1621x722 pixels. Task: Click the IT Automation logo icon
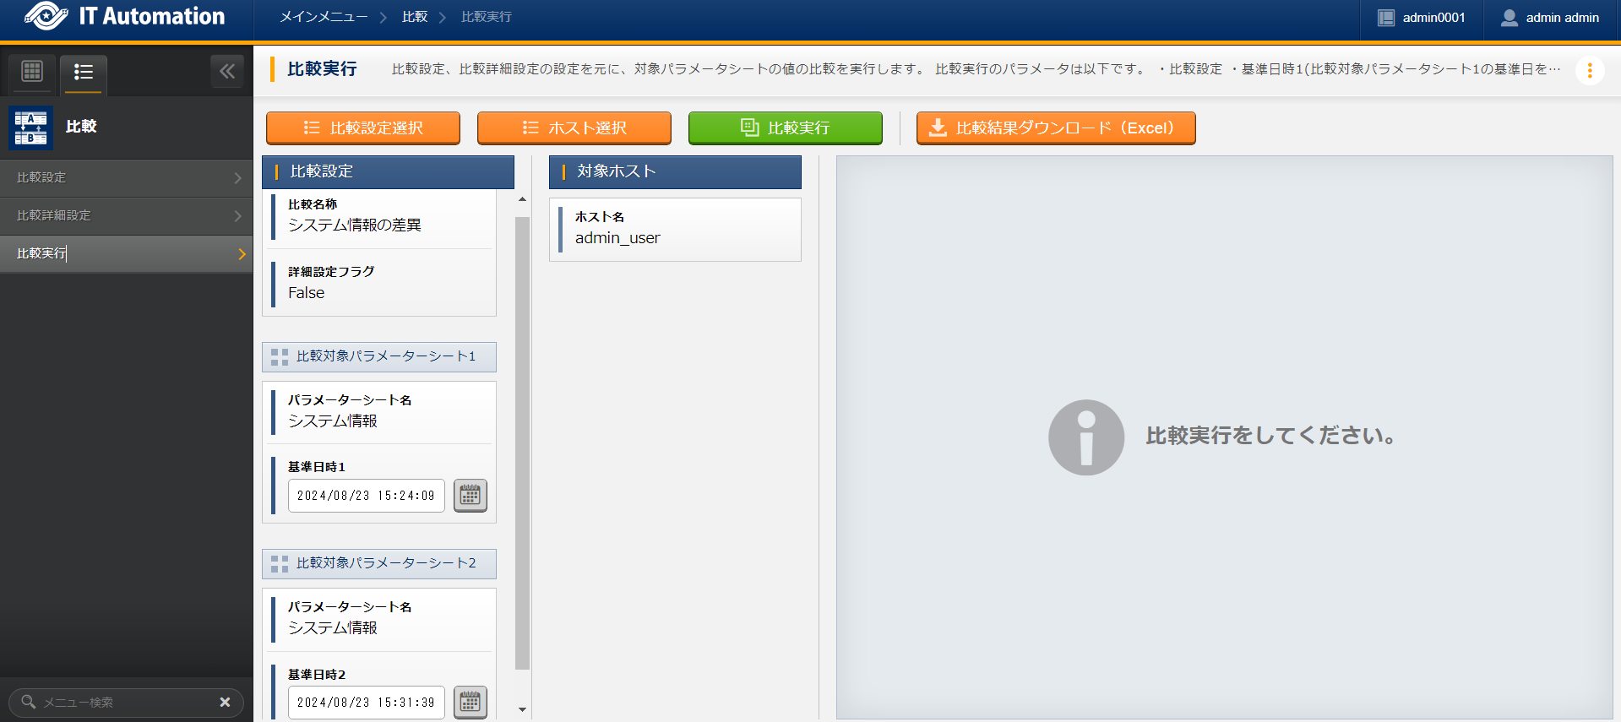click(46, 16)
